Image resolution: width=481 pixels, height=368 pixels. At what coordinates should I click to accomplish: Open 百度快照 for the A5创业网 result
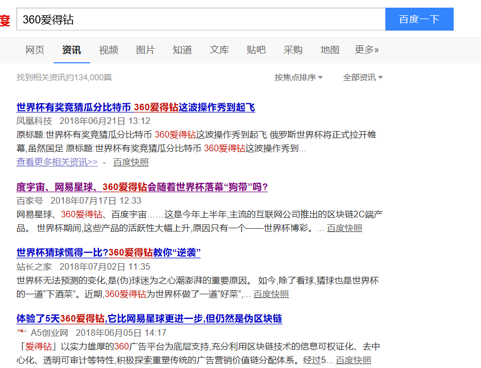click(x=354, y=360)
